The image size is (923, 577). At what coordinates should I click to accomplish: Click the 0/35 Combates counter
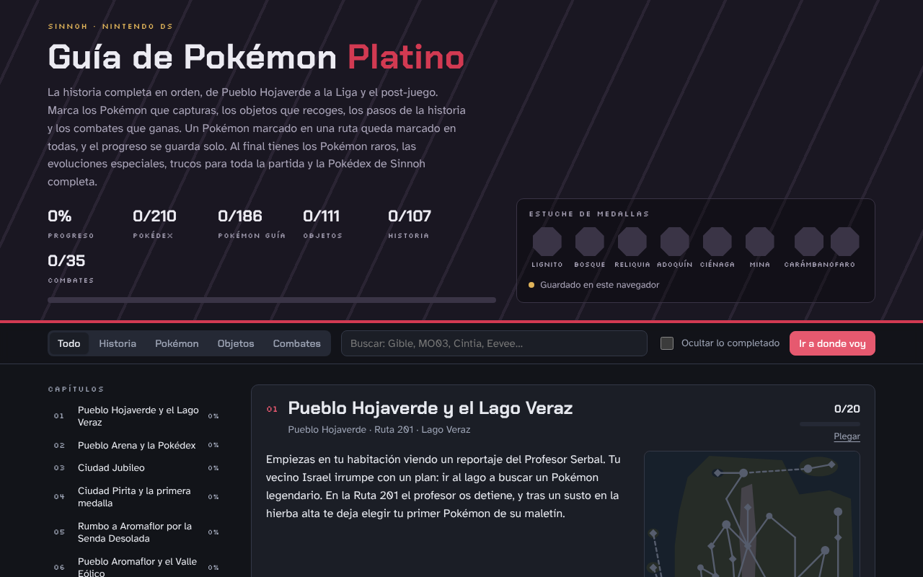click(x=71, y=268)
